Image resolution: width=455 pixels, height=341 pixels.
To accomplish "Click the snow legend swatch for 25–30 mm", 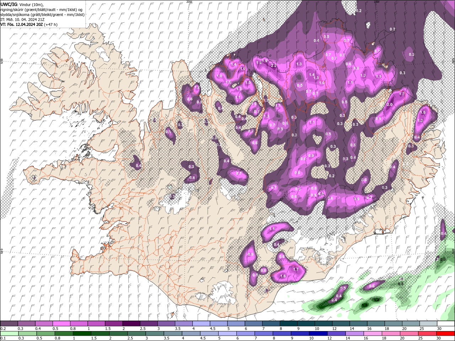I will pyautogui.click(x=428, y=324).
